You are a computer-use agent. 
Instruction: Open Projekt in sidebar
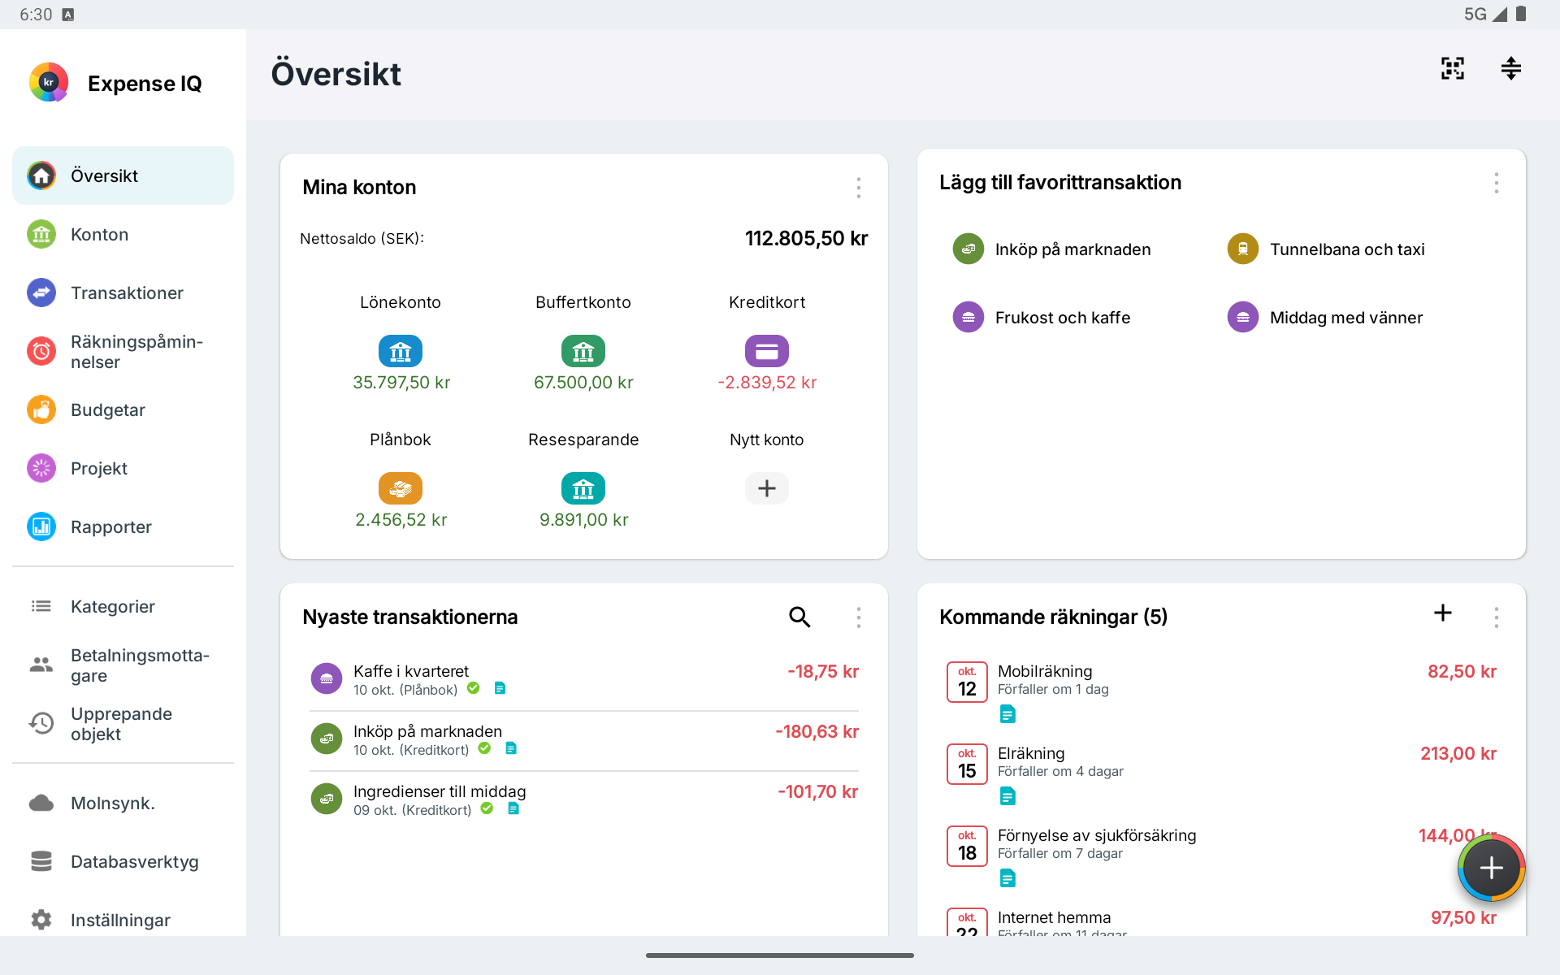click(x=123, y=469)
